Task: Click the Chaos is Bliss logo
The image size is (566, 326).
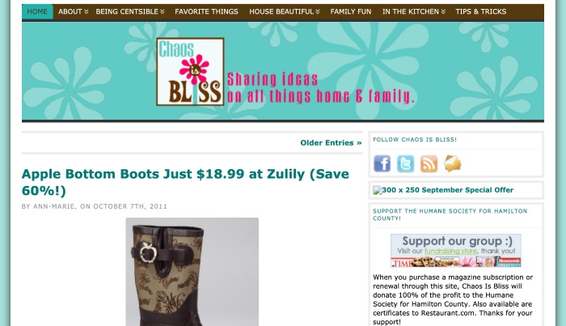Action: [190, 71]
